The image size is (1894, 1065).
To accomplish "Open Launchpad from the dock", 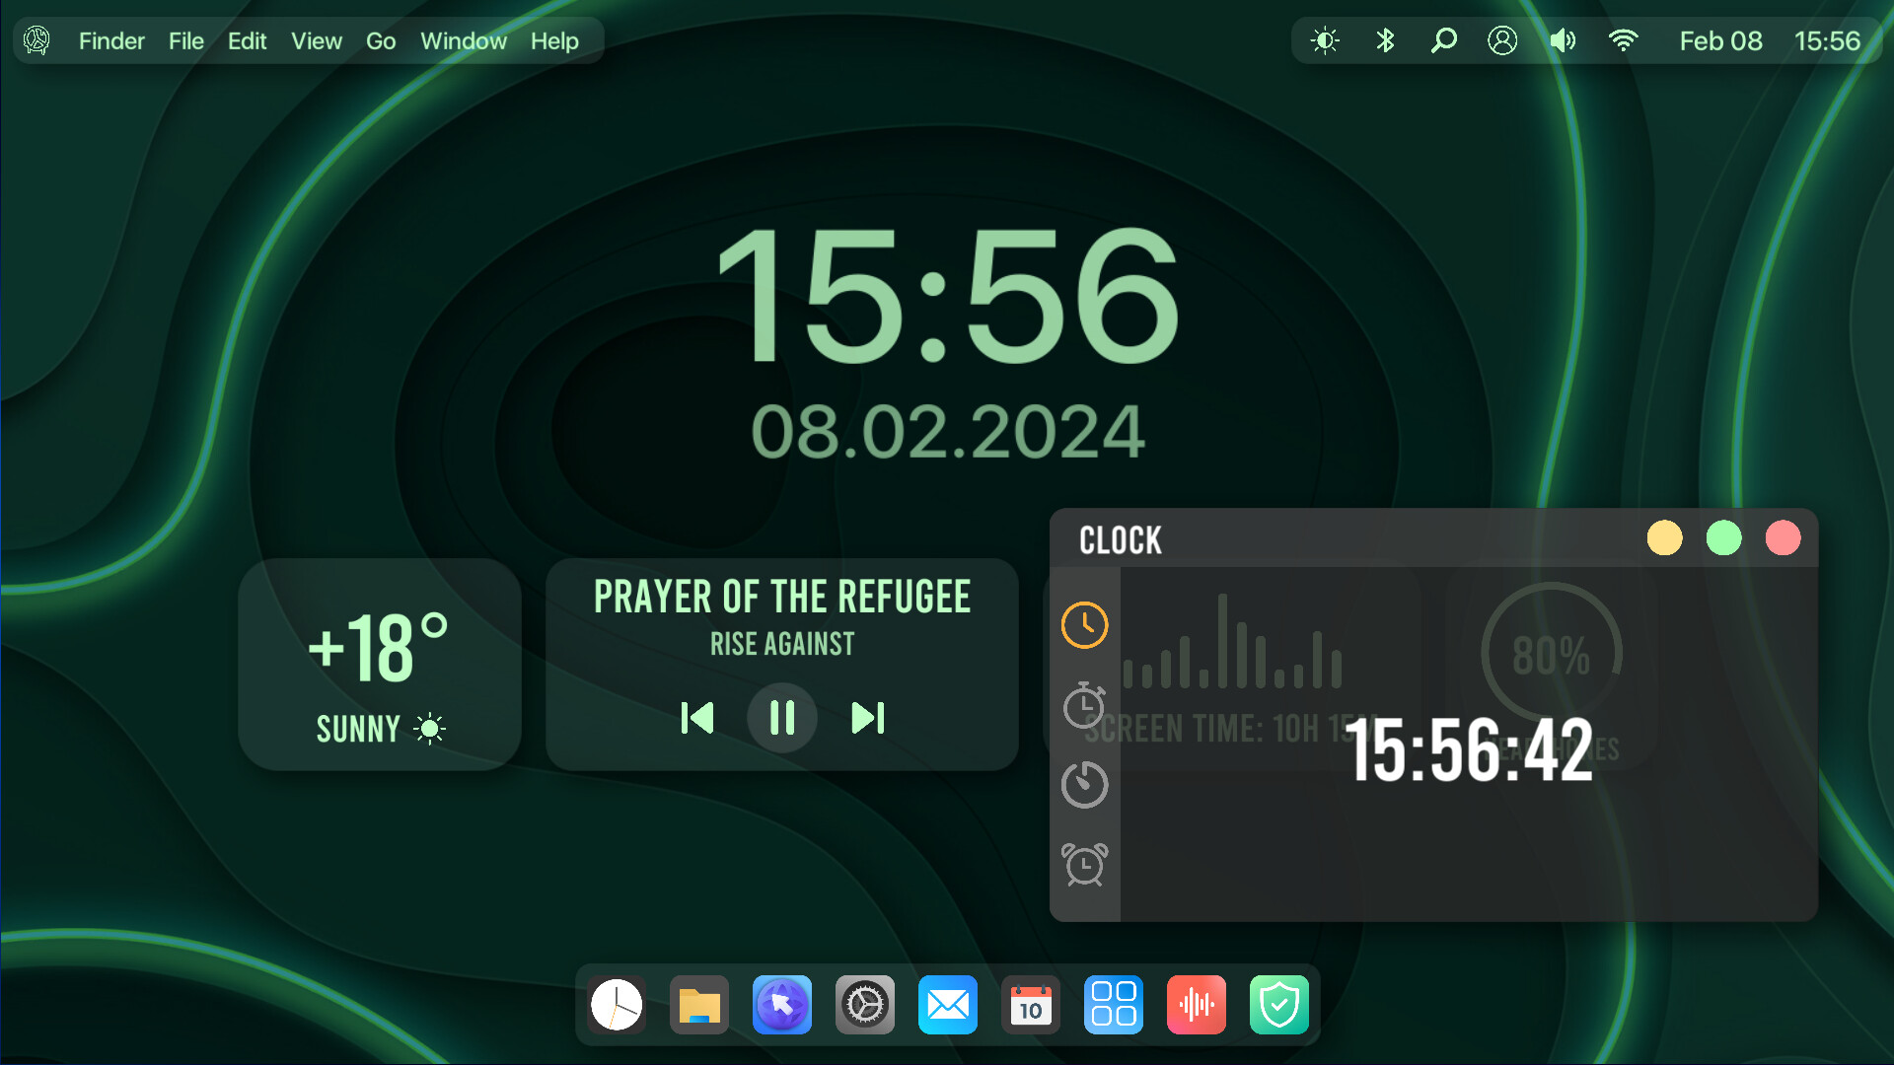I will pyautogui.click(x=1113, y=1005).
